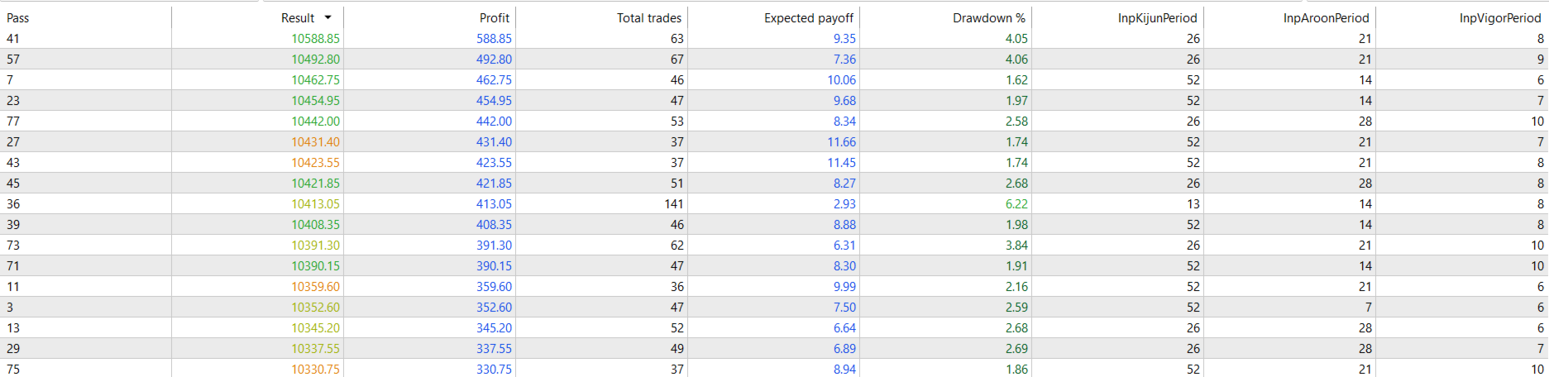
Task: Click the expected payoff value 9.99
Action: pyautogui.click(x=844, y=286)
